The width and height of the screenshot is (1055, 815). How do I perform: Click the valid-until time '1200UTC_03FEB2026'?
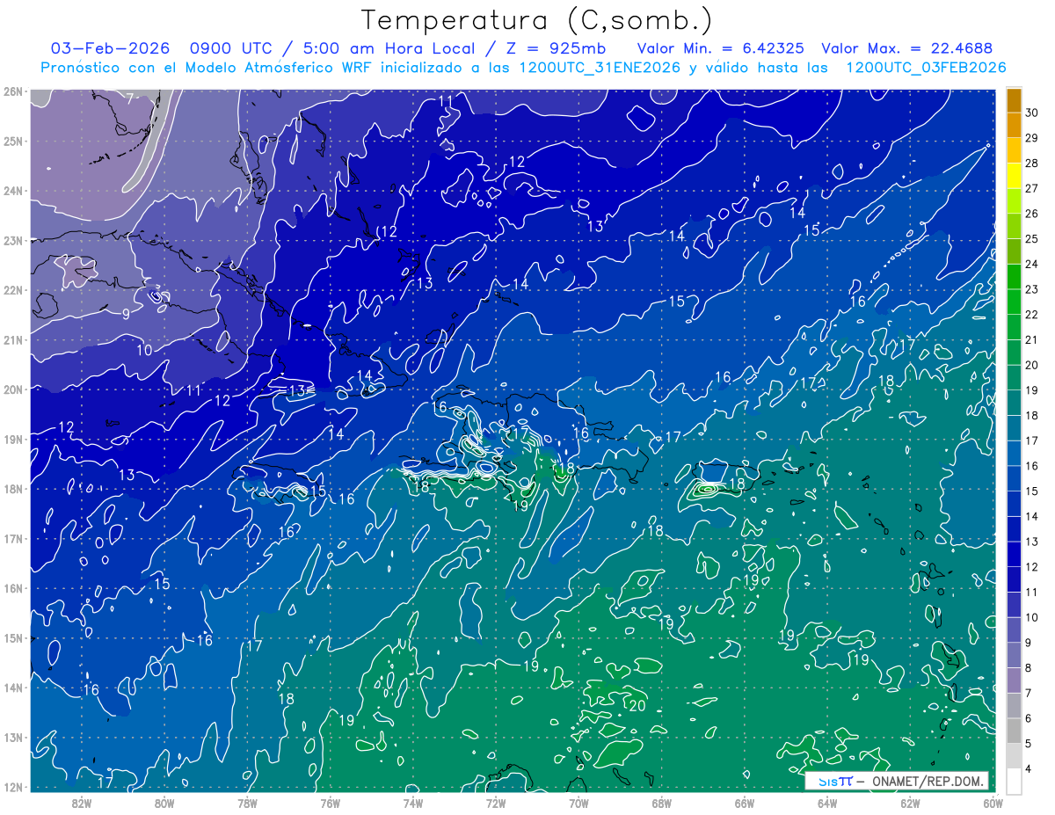click(926, 68)
